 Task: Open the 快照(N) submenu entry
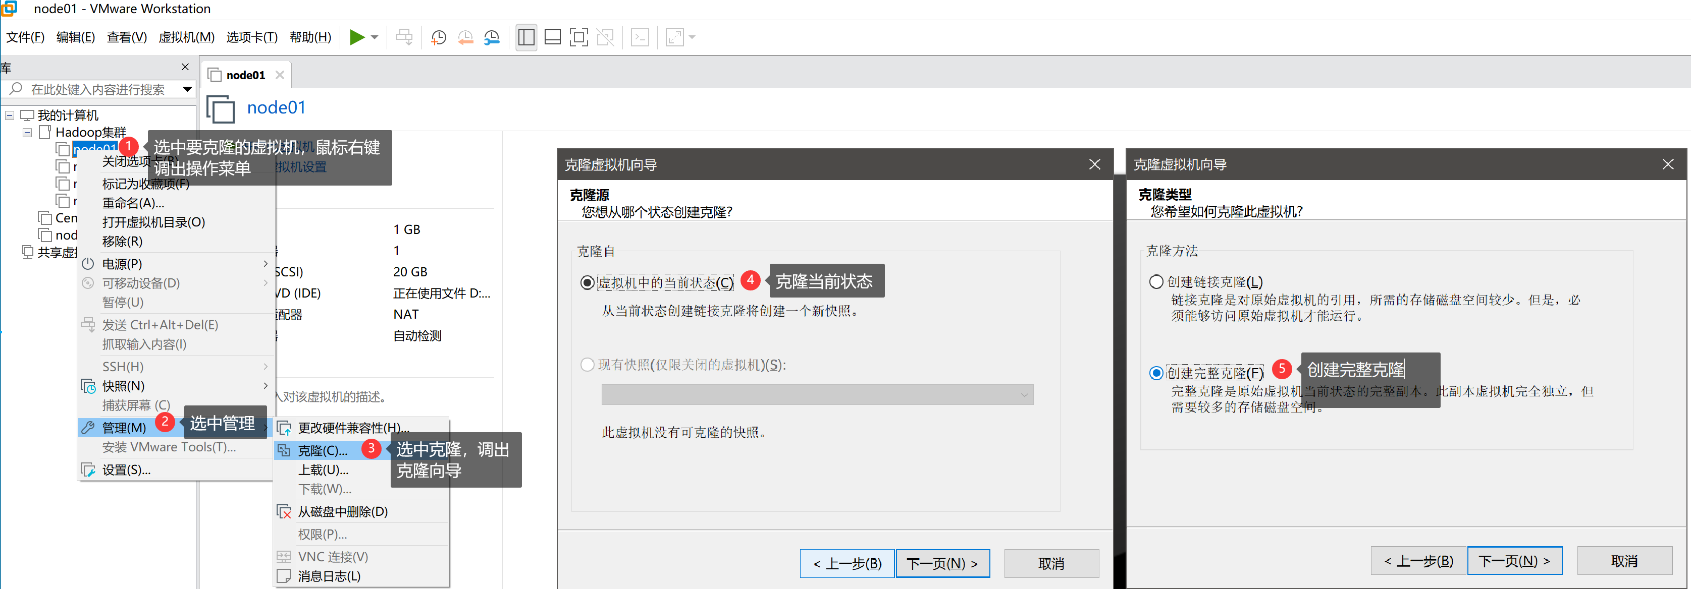tap(123, 386)
